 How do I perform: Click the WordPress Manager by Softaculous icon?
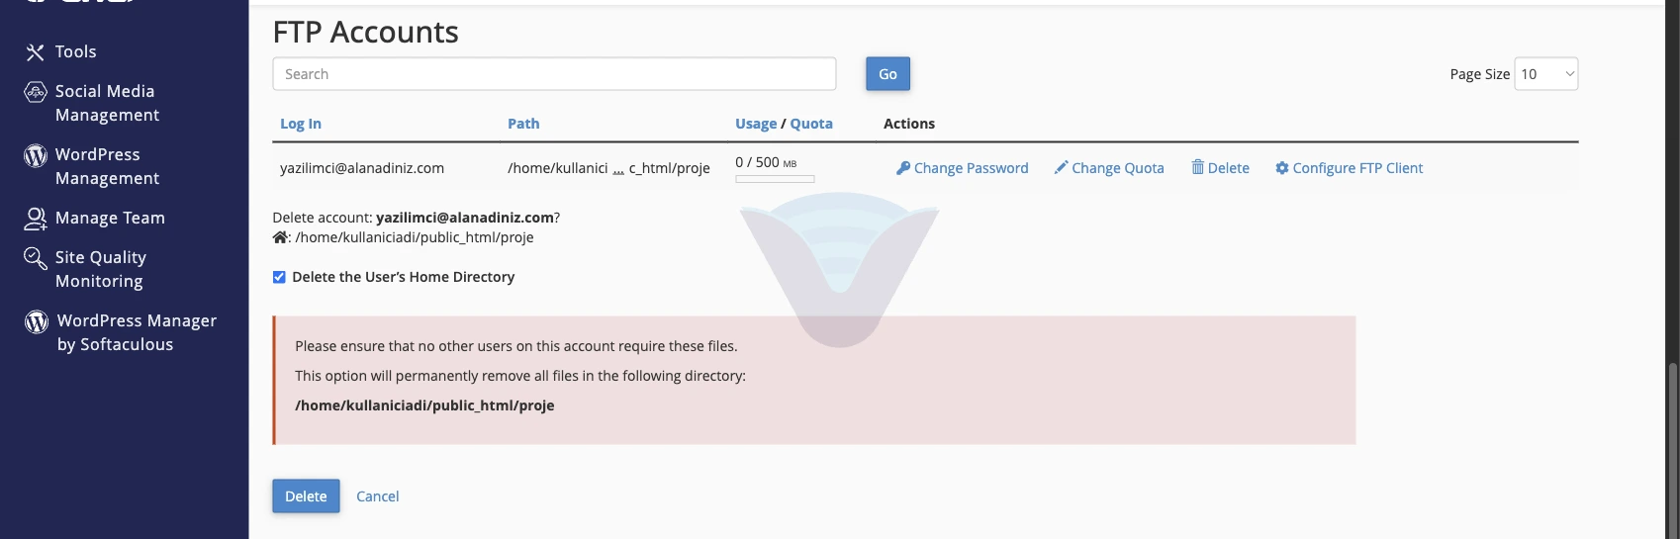[x=37, y=321]
